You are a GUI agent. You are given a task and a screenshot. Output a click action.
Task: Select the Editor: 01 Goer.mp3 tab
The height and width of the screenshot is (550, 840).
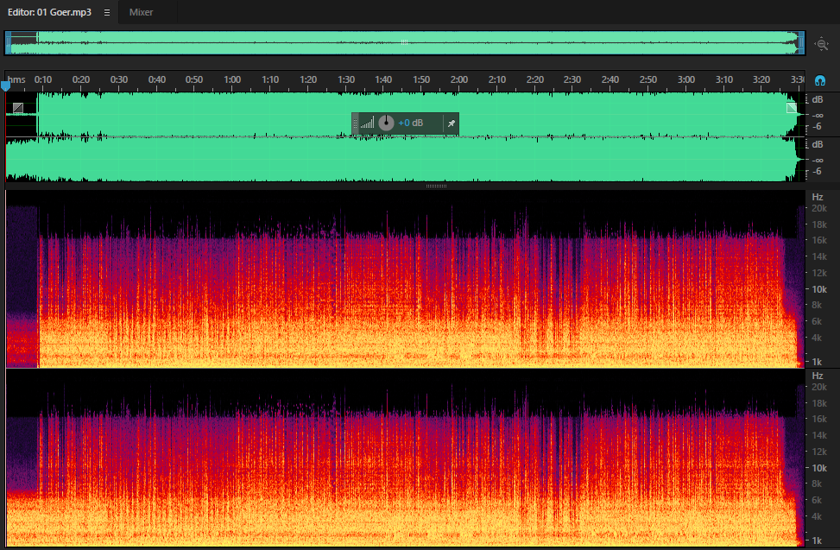[49, 12]
